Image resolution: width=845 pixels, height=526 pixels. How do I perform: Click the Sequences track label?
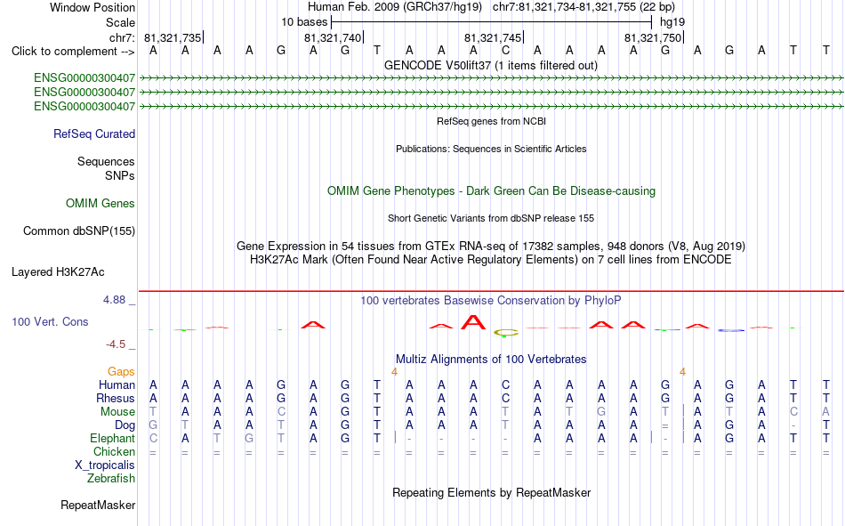click(106, 161)
